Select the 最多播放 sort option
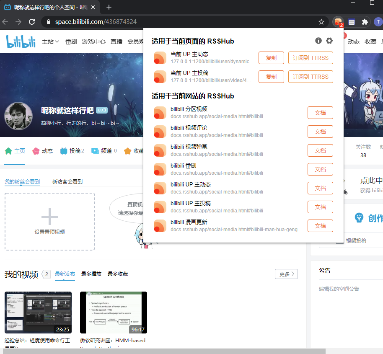This screenshot has width=383, height=354. 91,274
